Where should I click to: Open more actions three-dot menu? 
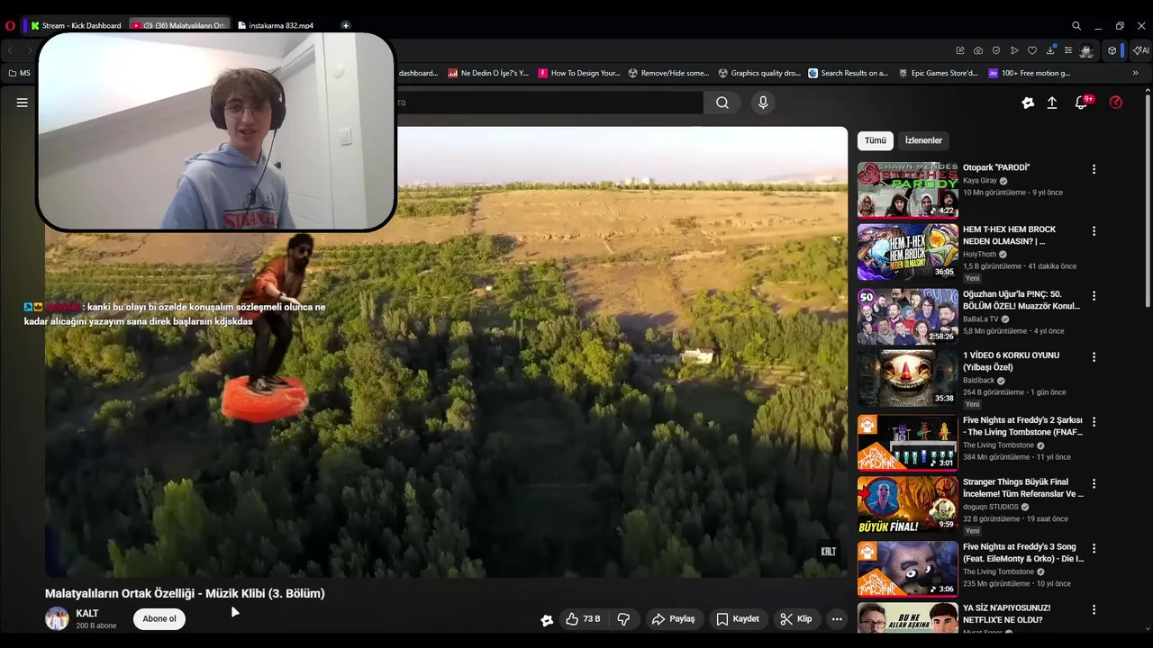click(x=837, y=619)
